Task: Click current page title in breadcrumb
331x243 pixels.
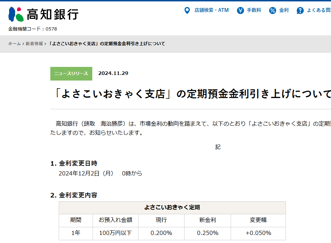Action: (x=107, y=43)
